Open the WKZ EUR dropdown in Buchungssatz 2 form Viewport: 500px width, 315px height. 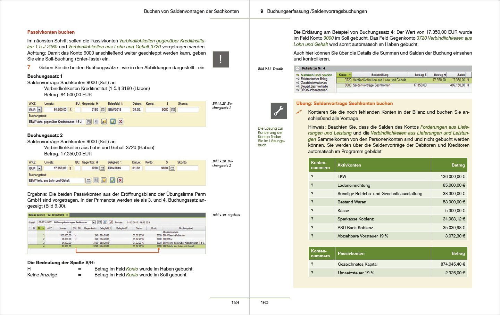(x=39, y=168)
